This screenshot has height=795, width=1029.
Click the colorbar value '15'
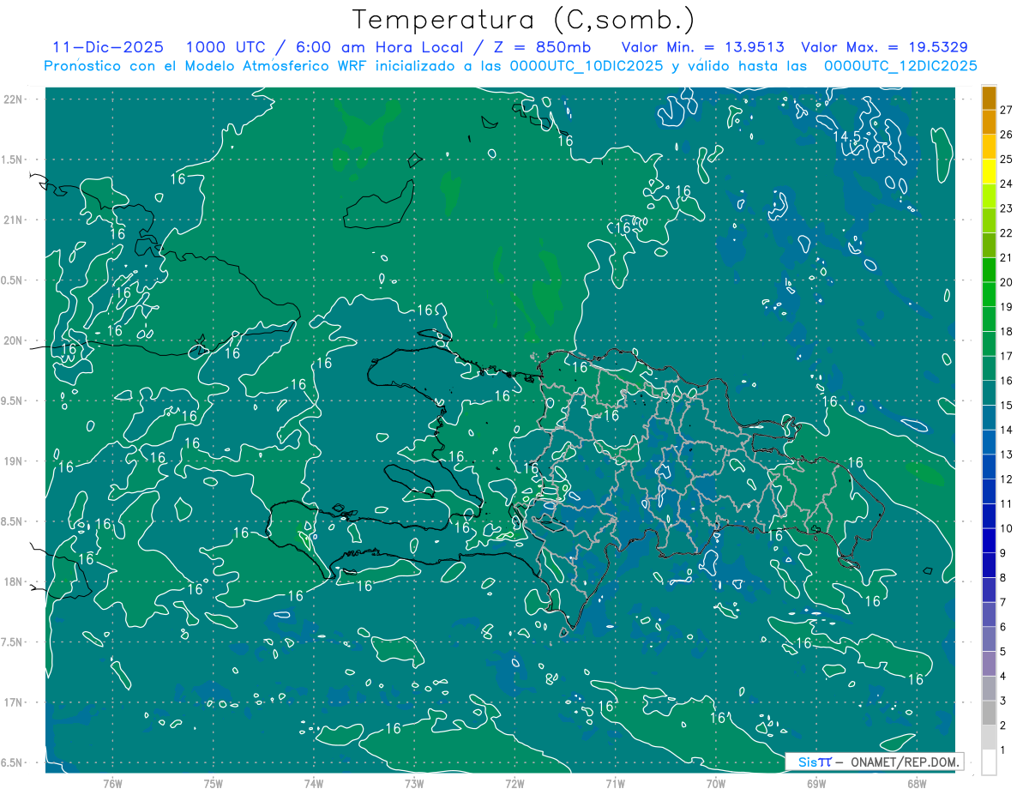(x=1008, y=406)
